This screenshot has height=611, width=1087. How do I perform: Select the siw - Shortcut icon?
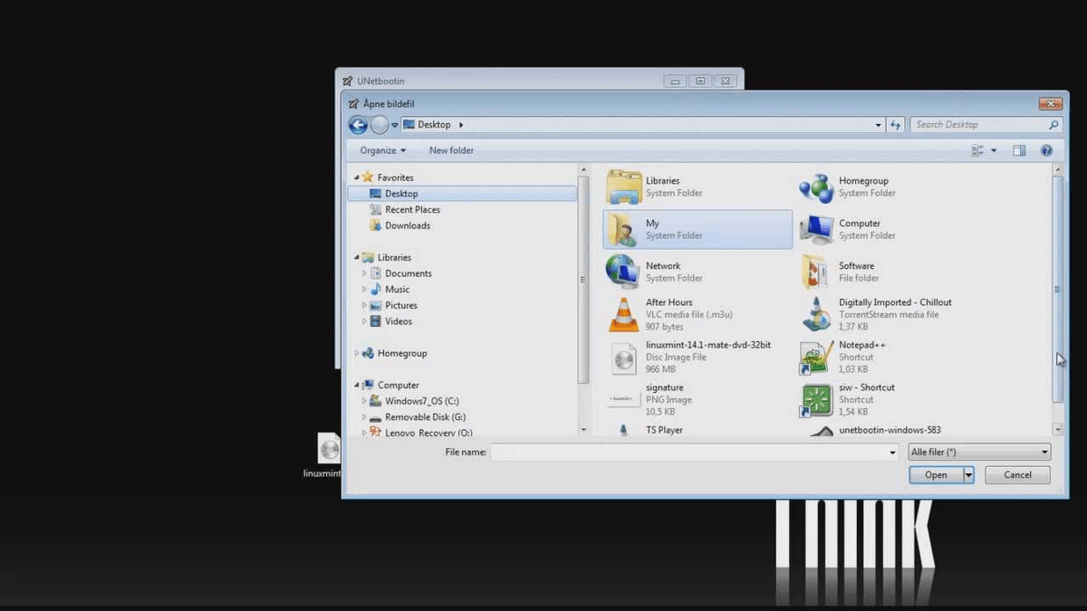point(816,400)
